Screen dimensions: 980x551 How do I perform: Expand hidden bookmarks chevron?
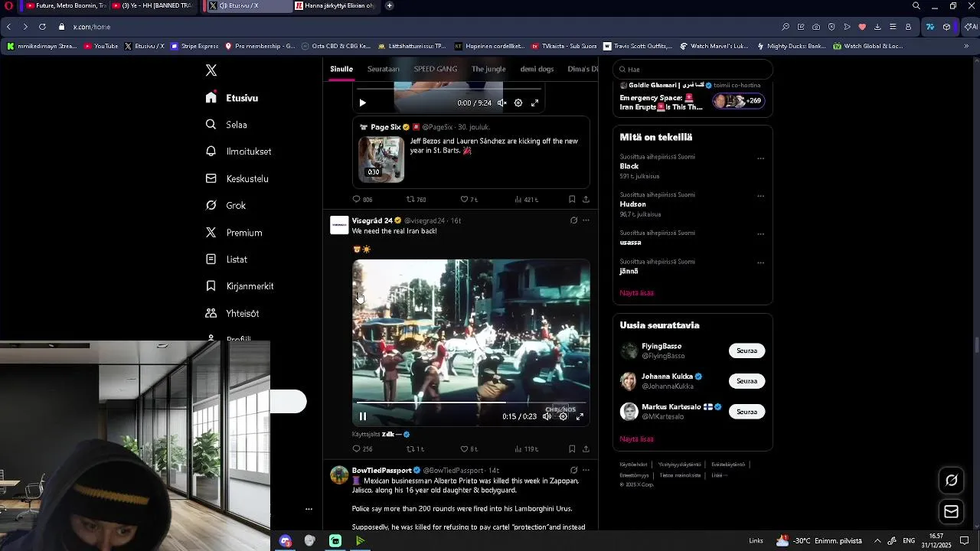[966, 46]
